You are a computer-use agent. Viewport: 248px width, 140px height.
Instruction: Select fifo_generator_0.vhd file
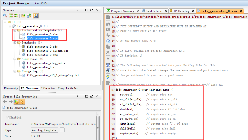[42, 55]
